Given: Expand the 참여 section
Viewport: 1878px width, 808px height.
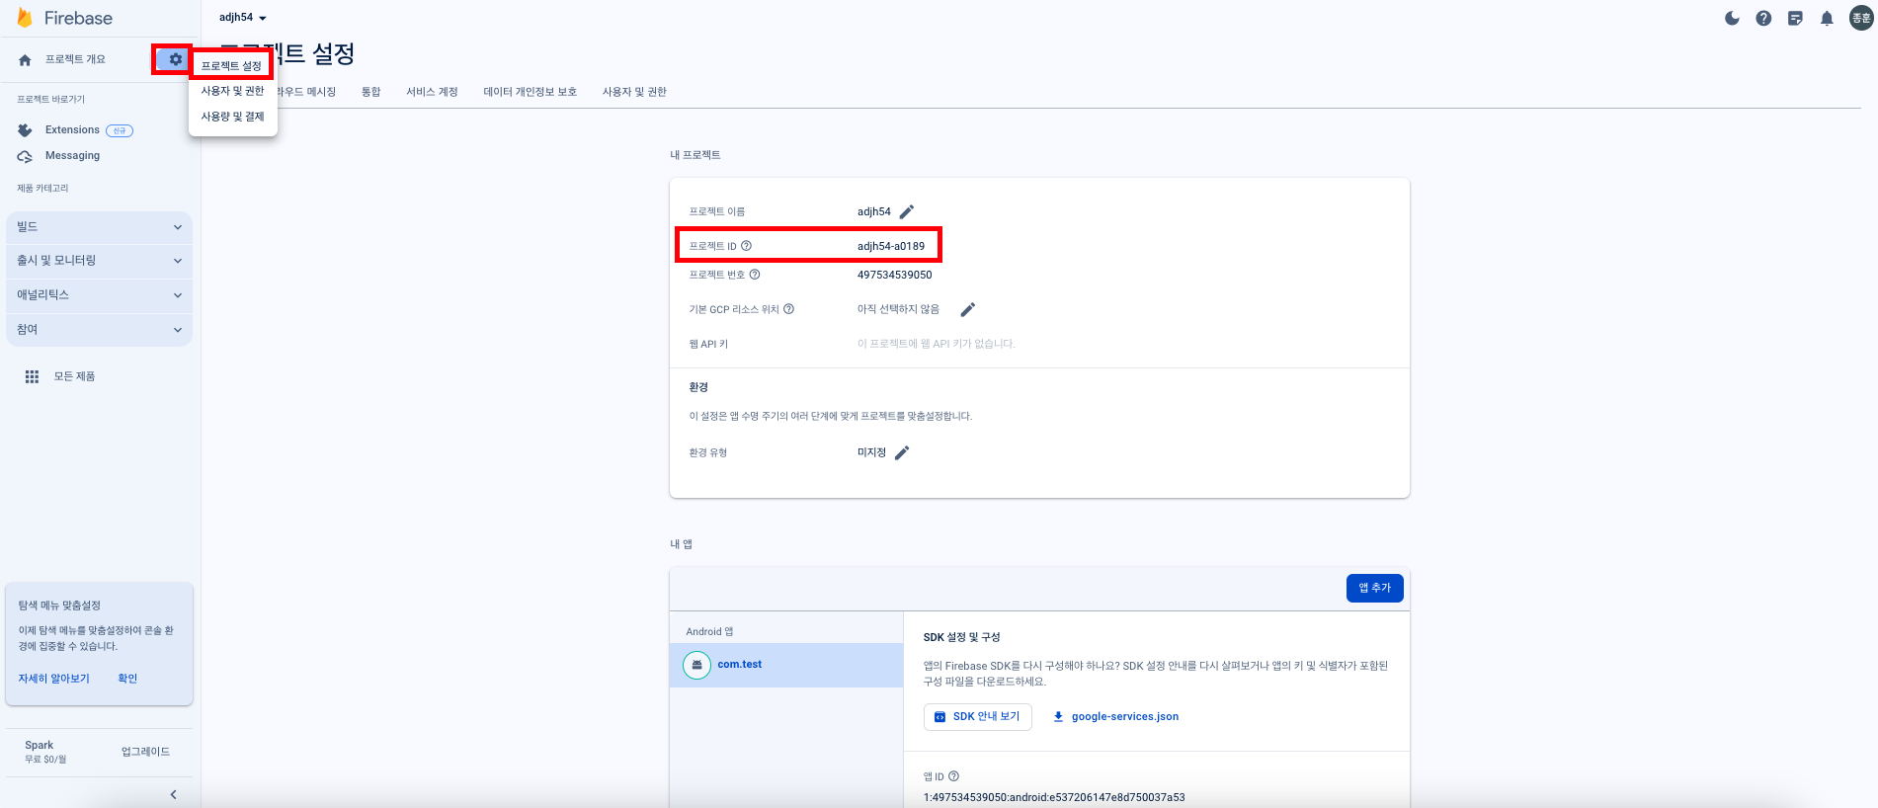Looking at the screenshot, I should [99, 330].
